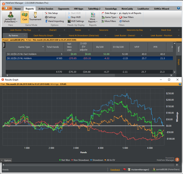
Task: Close the Races report tab
Action: pyautogui.click(x=89, y=30)
